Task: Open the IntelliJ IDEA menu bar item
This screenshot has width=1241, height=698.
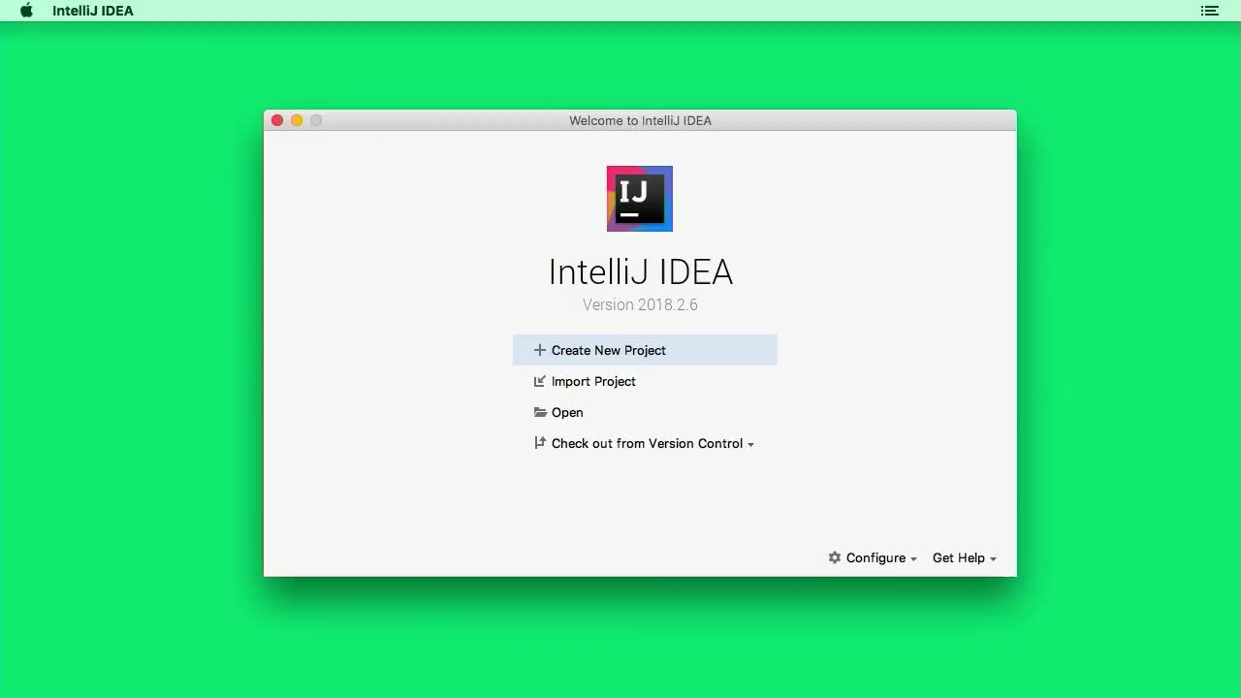Action: pyautogui.click(x=93, y=11)
